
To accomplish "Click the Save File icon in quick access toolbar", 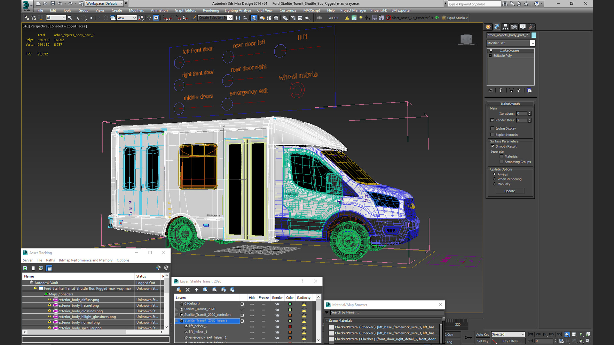I will pyautogui.click(x=53, y=4).
